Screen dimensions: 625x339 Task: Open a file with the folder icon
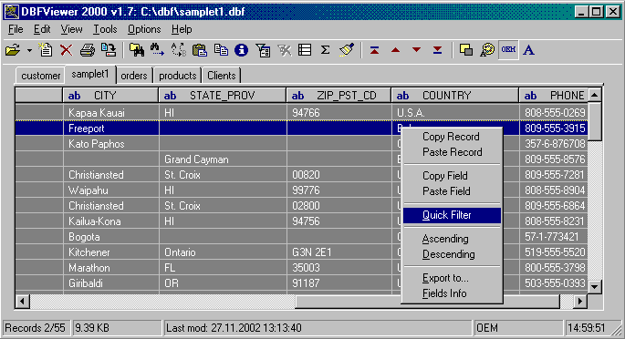point(13,50)
